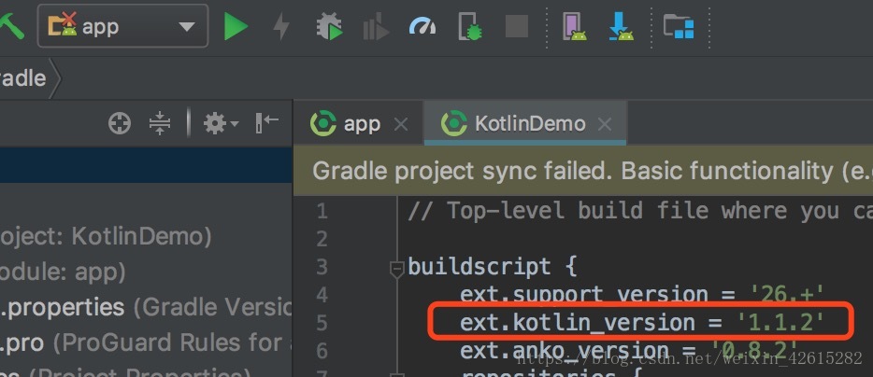This screenshot has height=377, width=873.
Task: Click scroll from source target icon
Action: (x=119, y=123)
